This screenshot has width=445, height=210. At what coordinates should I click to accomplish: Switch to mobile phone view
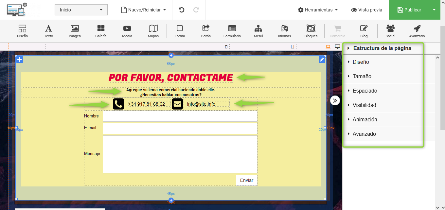pyautogui.click(x=226, y=47)
